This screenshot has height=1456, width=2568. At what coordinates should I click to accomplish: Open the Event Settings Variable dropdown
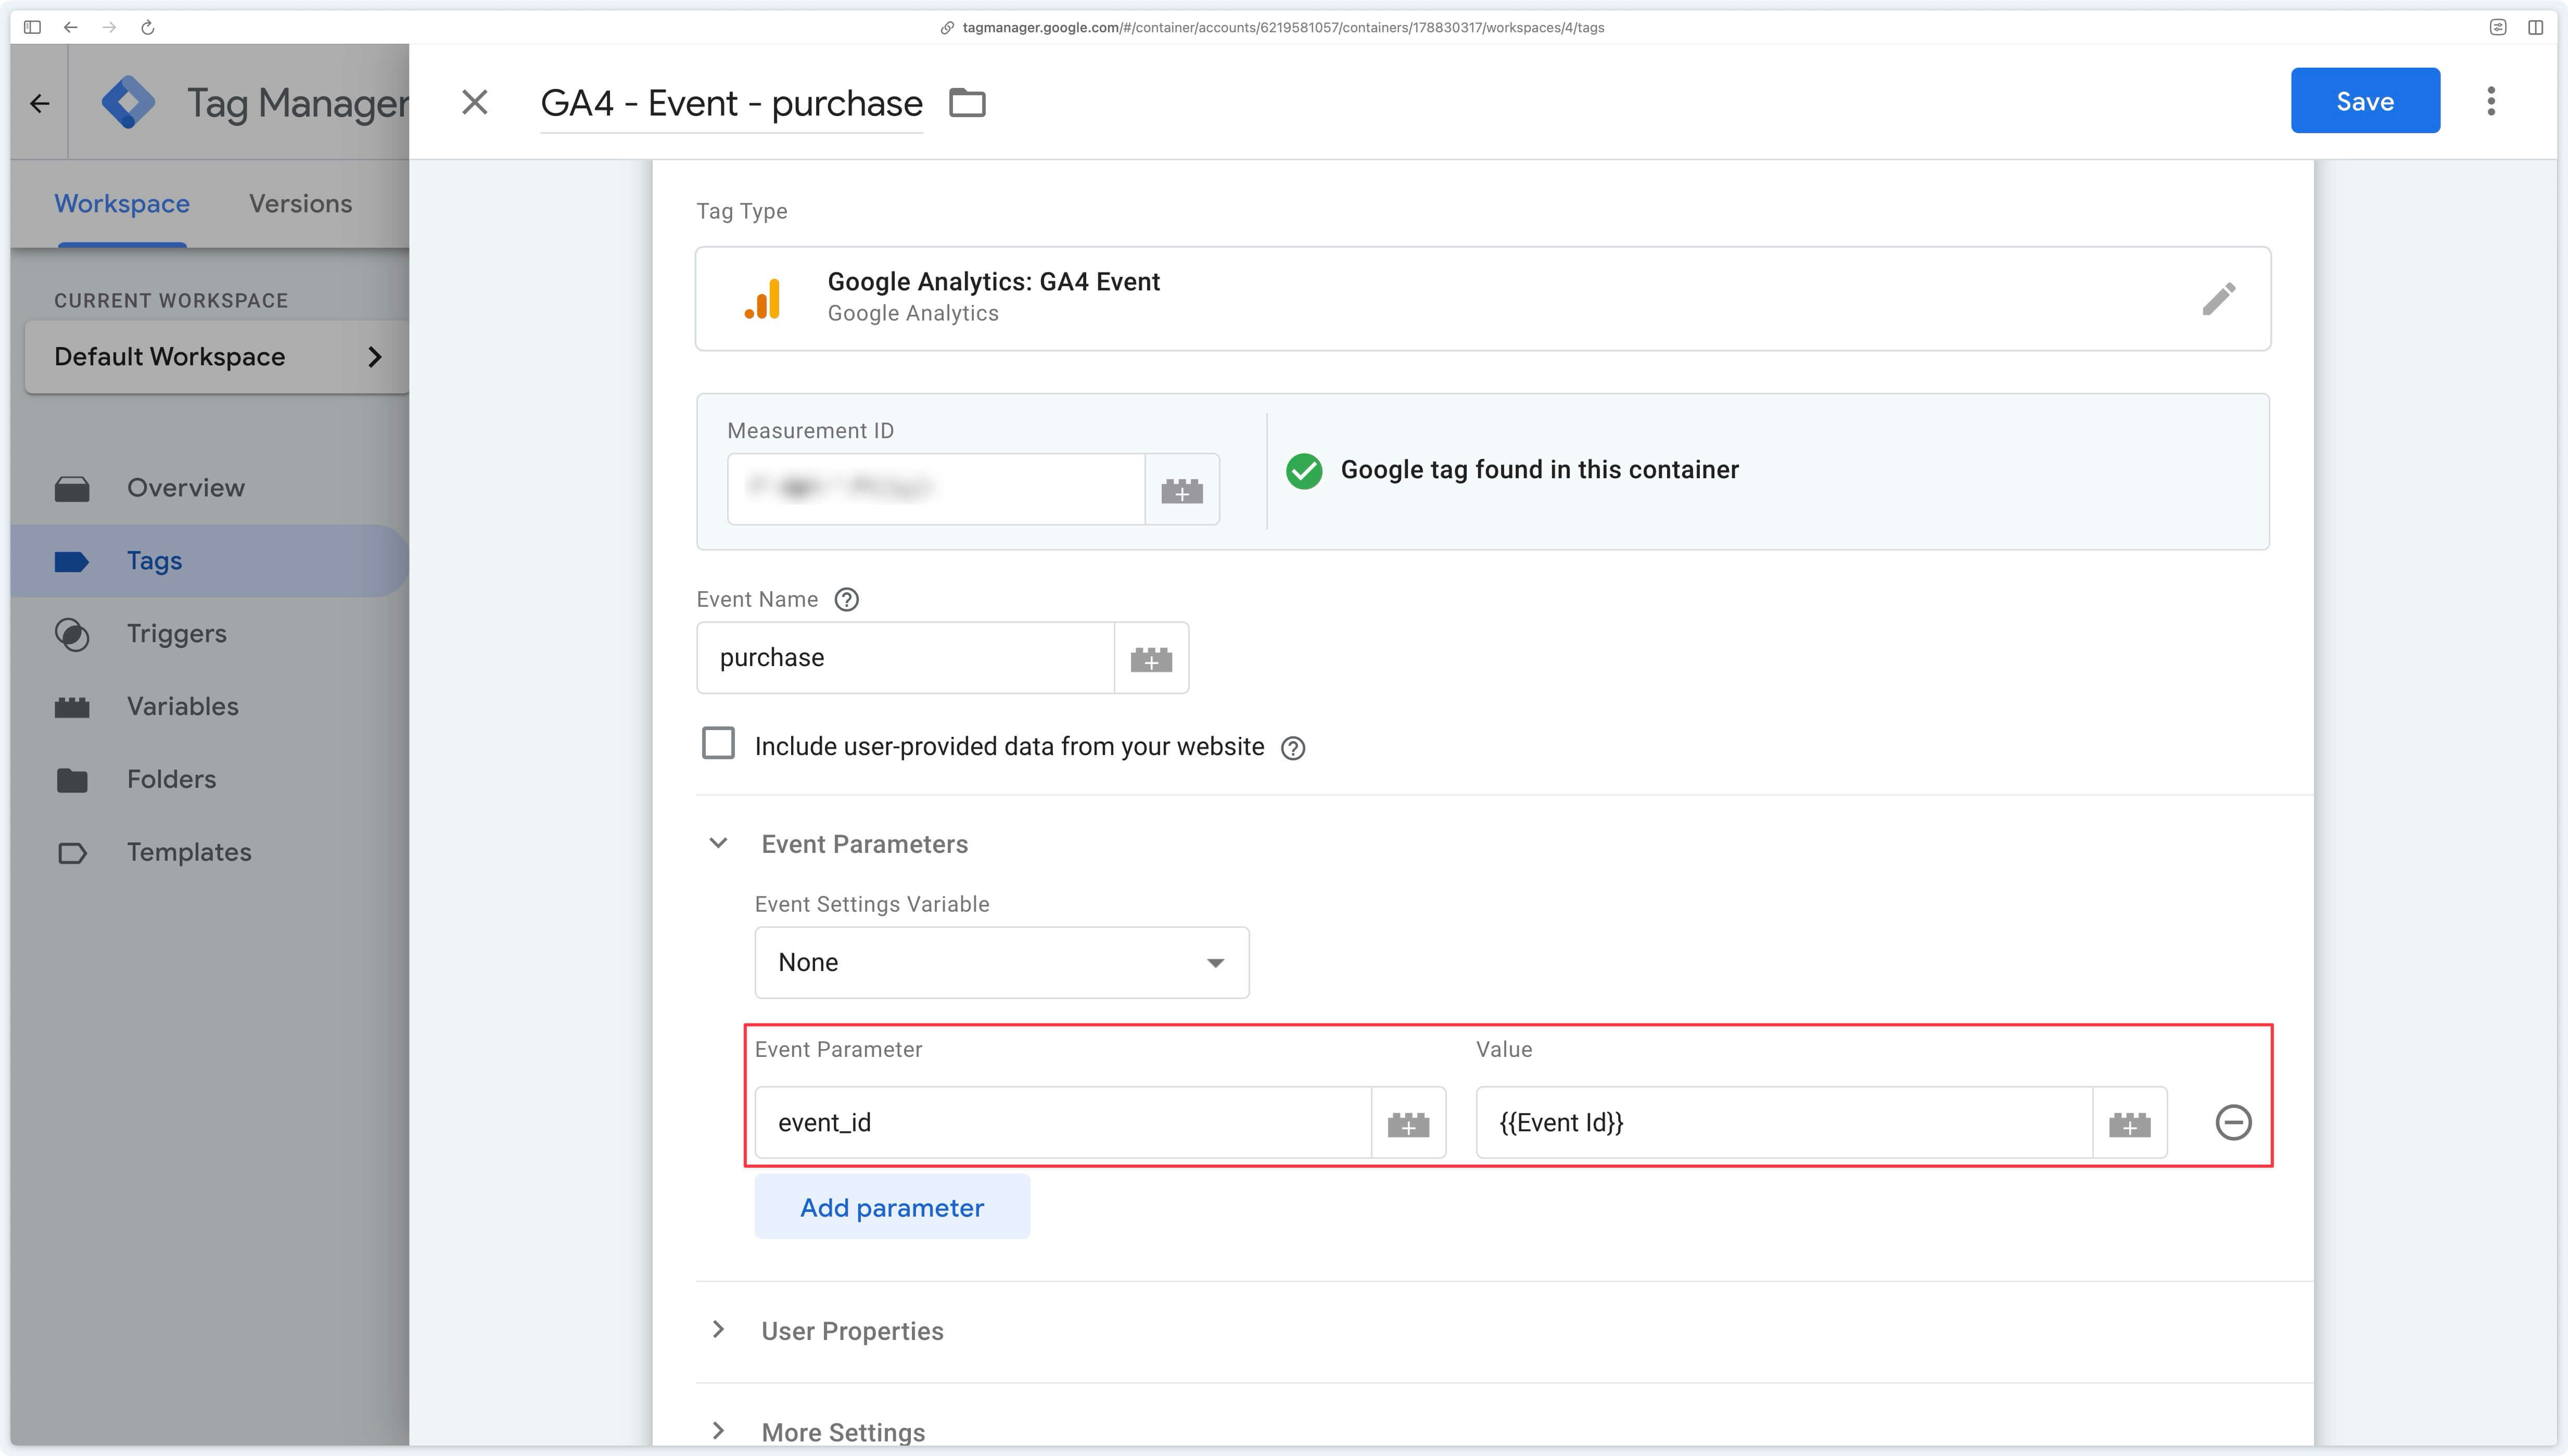pyautogui.click(x=1001, y=962)
